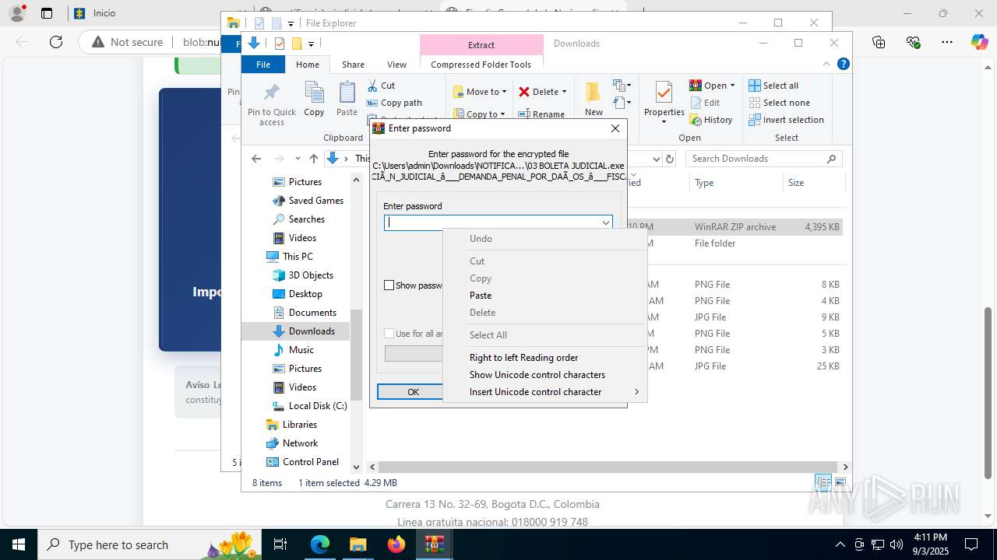Click quick access toolbar new folder icon

(297, 44)
